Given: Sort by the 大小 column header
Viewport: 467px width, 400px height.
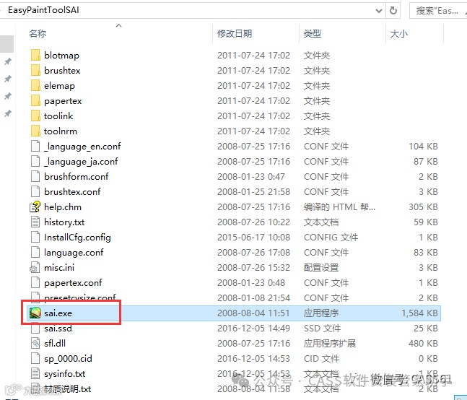Looking at the screenshot, I should (399, 34).
